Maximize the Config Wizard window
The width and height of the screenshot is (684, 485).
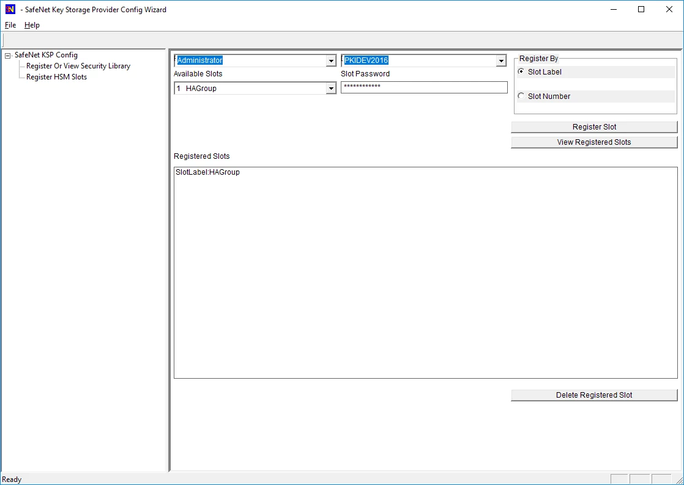[641, 9]
